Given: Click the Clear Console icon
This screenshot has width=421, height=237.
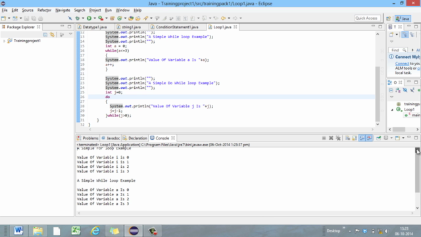Looking at the screenshot, I should click(x=347, y=138).
